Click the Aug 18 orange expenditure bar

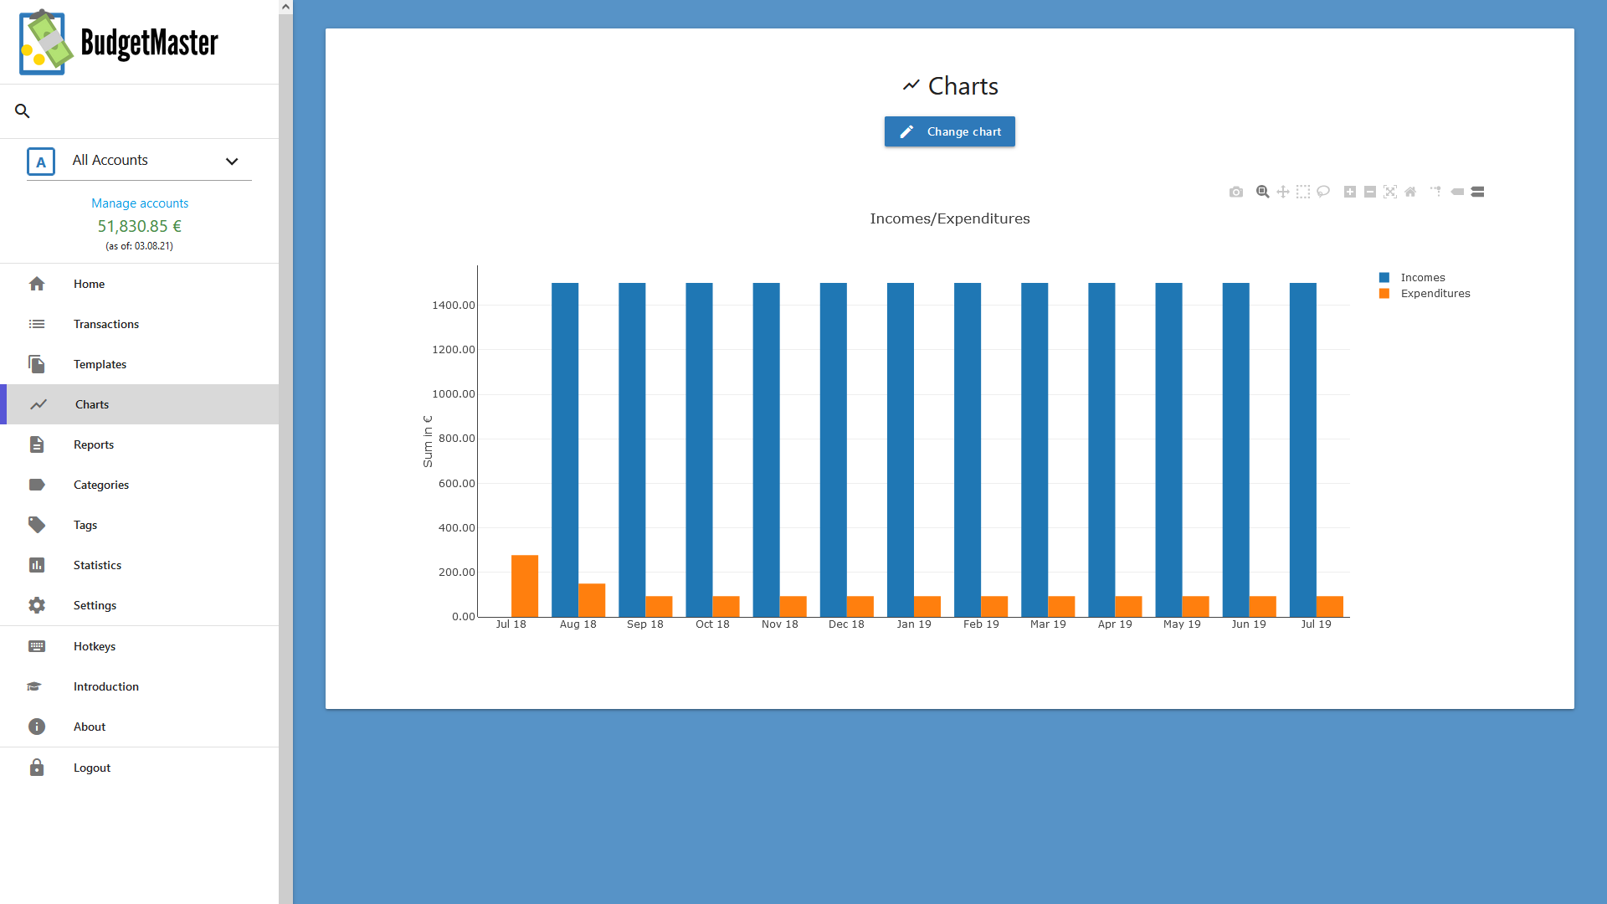tap(592, 600)
